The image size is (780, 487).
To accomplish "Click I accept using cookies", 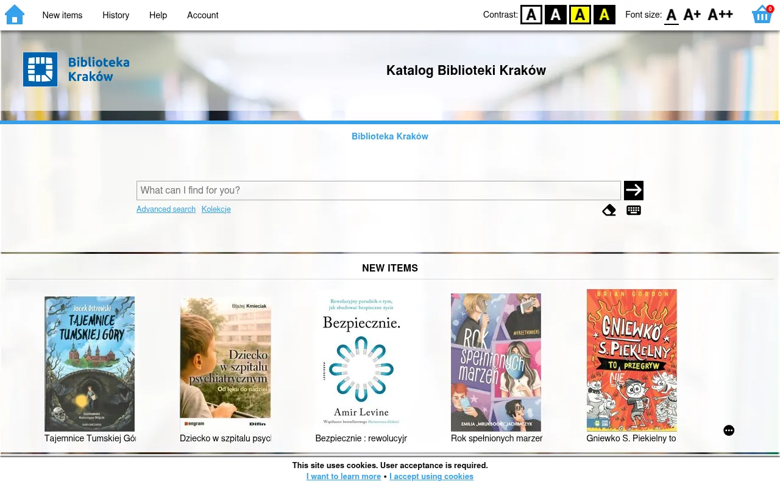I will (x=431, y=476).
